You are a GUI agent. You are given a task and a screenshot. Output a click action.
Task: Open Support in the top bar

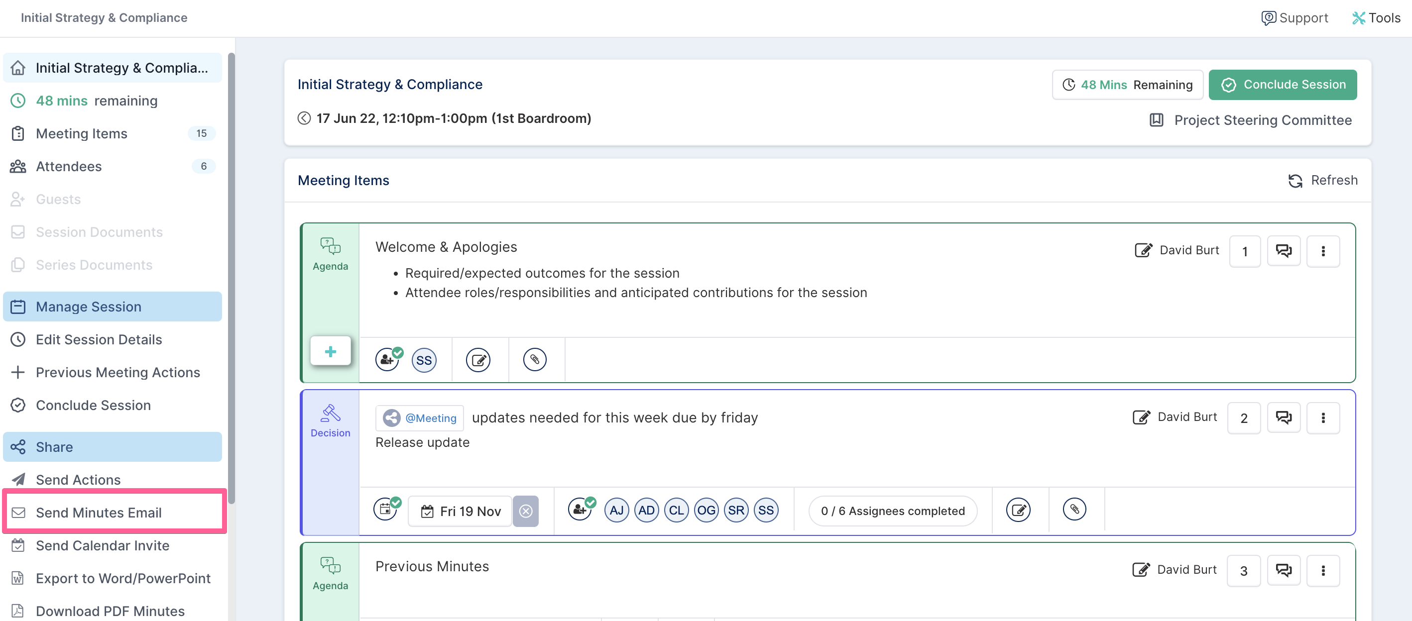(x=1294, y=18)
